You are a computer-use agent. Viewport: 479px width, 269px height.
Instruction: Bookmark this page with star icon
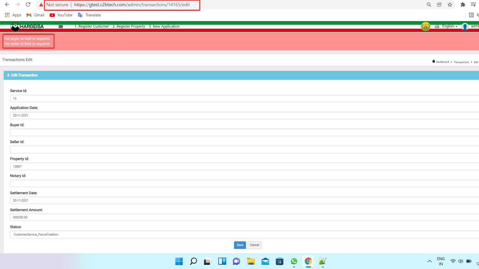450,5
